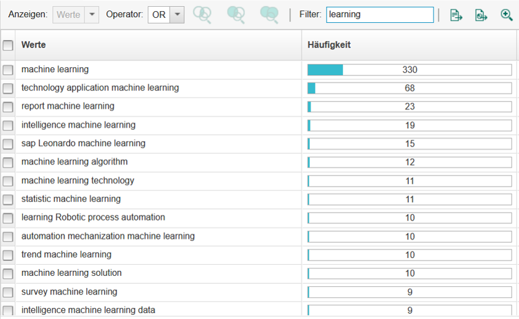Screen dimensions: 519x319
Task: Click the export document with arrow icon
Action: click(456, 15)
